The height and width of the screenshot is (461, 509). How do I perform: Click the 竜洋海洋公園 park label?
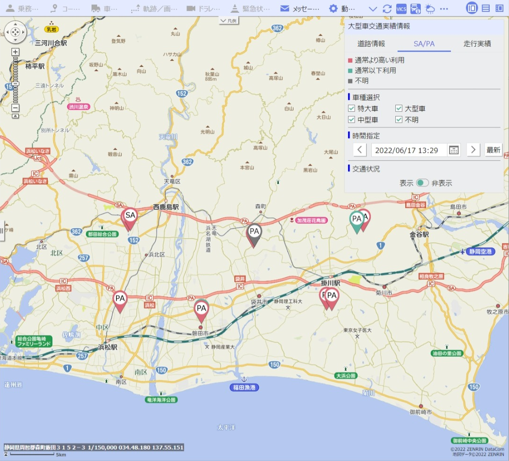pyautogui.click(x=161, y=400)
